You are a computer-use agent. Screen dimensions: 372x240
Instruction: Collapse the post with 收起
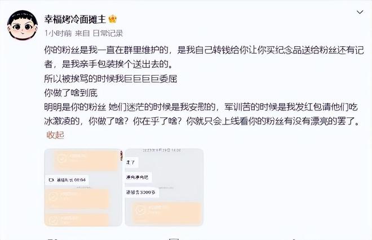coord(55,135)
